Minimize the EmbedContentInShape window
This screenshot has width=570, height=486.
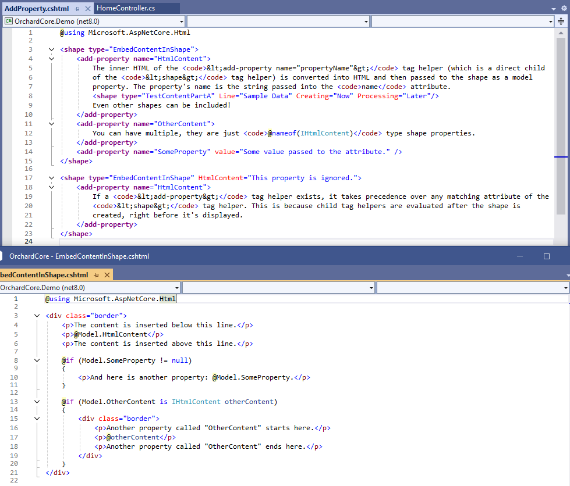(520, 256)
